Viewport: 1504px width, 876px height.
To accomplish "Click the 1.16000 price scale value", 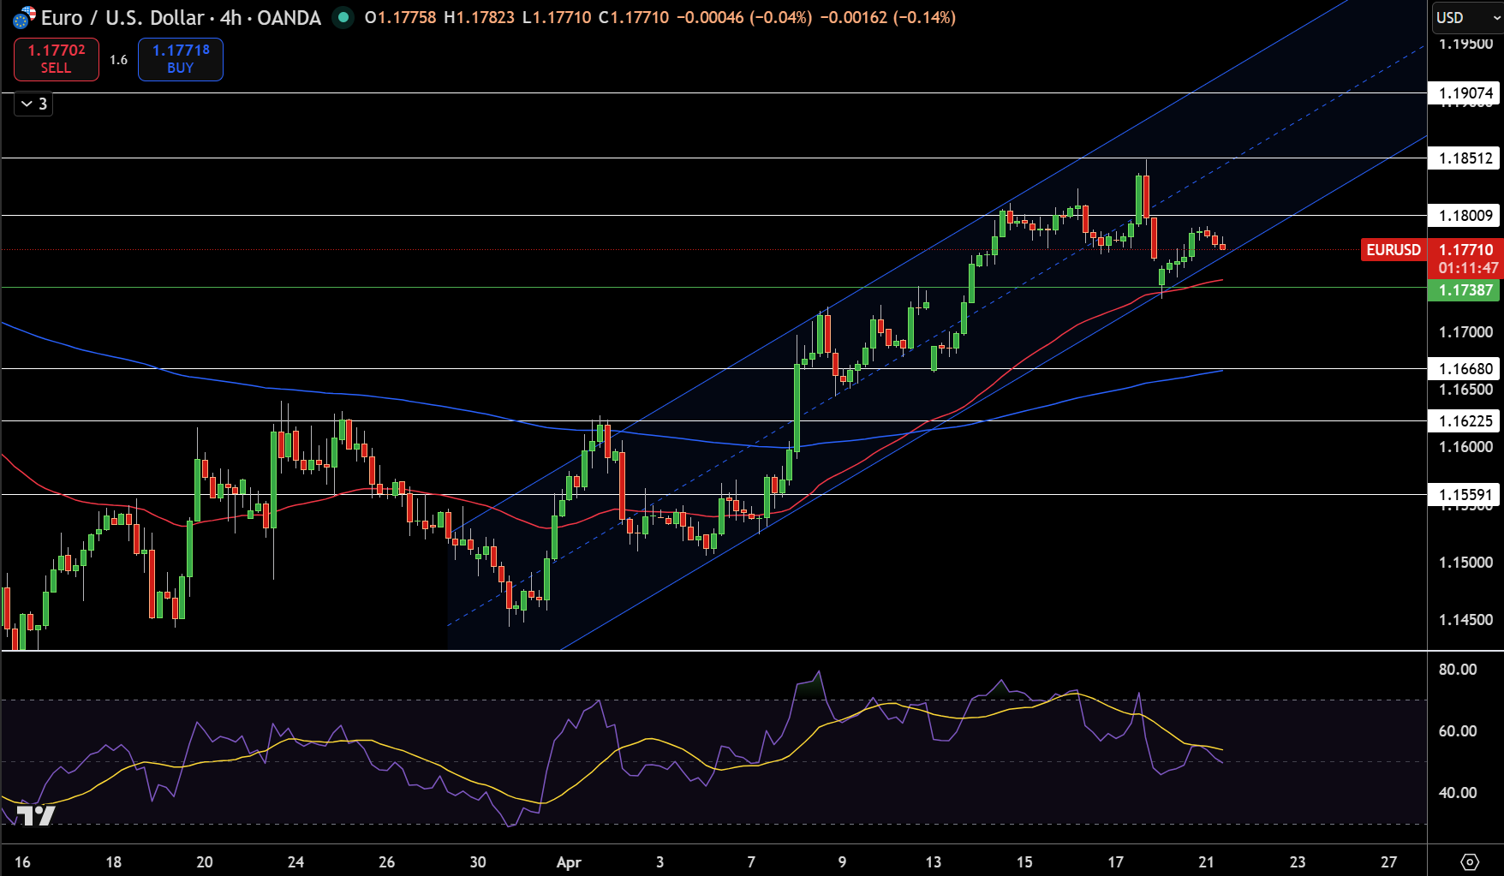I will point(1465,447).
